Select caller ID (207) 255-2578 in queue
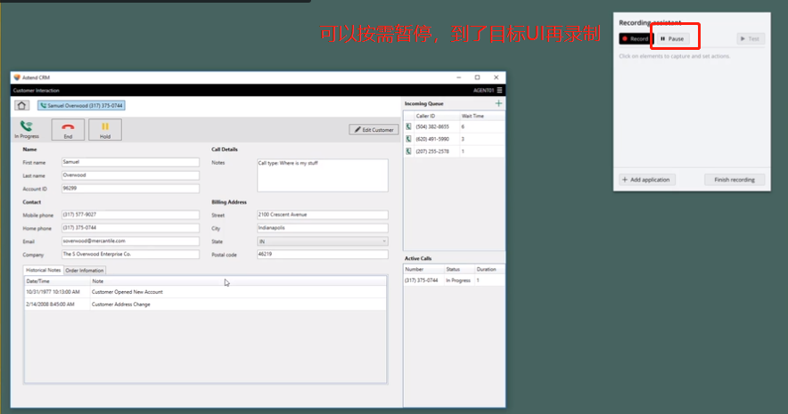 click(432, 151)
